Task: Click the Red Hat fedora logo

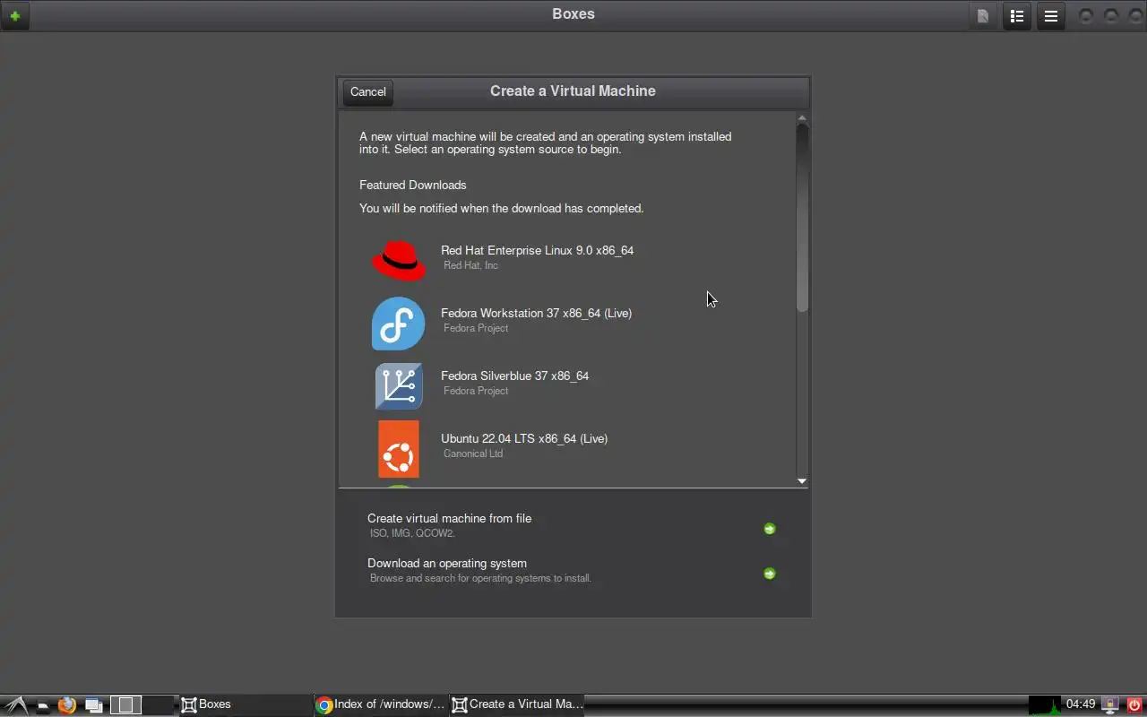Action: pyautogui.click(x=399, y=260)
